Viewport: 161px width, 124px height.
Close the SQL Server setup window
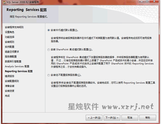tap(154, 1)
